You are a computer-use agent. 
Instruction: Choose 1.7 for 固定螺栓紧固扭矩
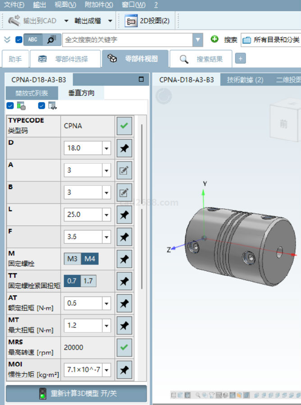point(88,281)
